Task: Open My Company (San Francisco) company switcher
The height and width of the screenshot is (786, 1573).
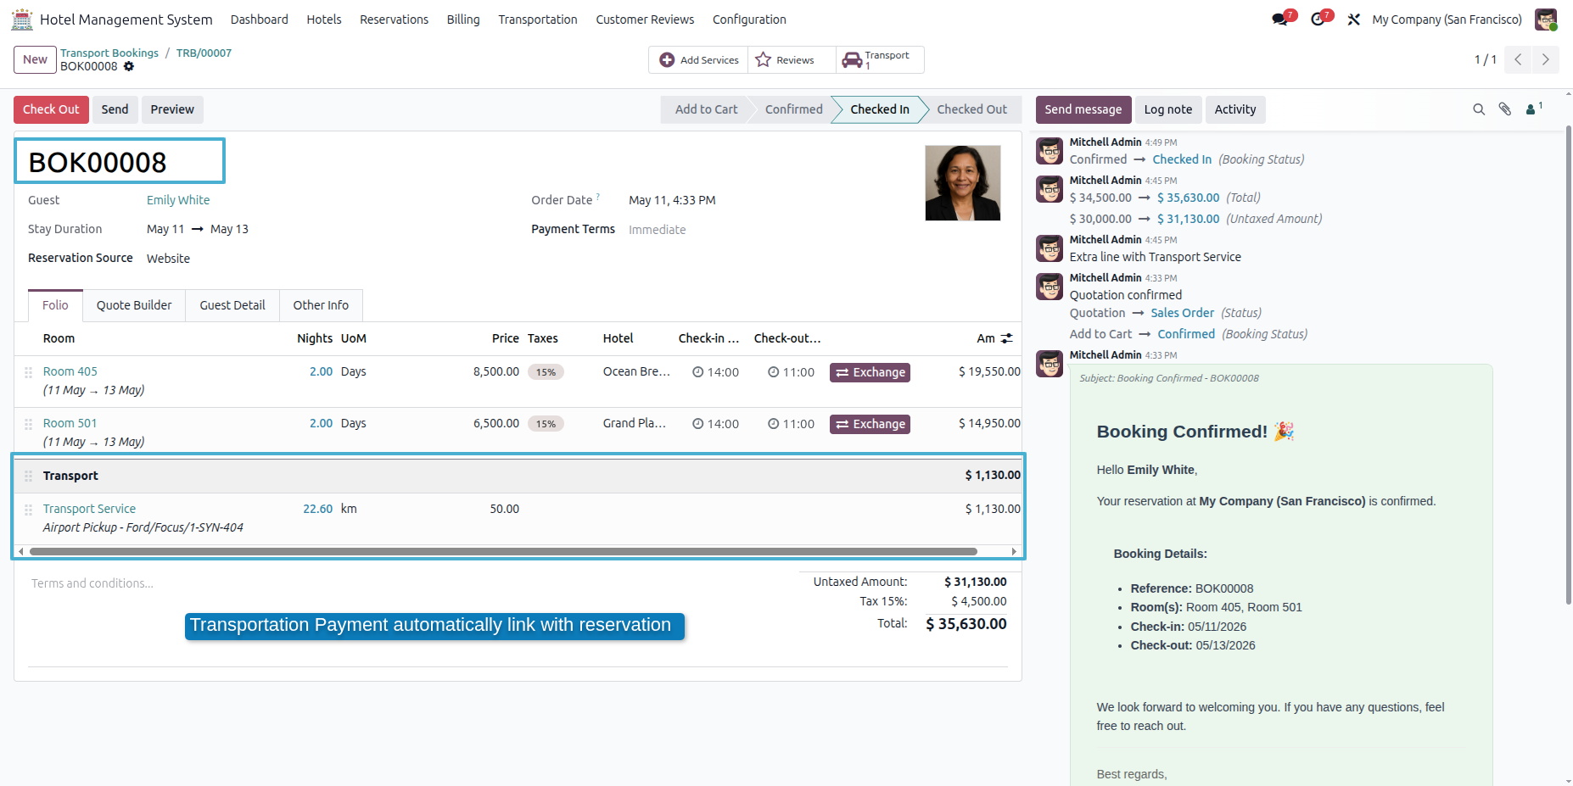Action: coord(1447,20)
